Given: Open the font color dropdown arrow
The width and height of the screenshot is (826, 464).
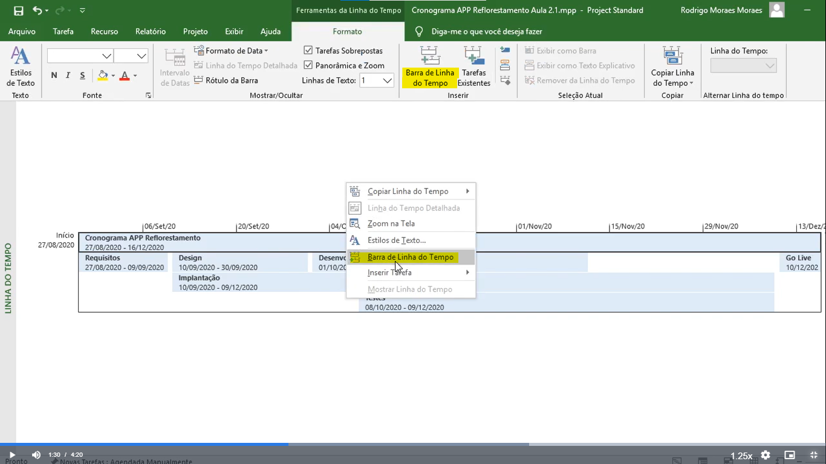Looking at the screenshot, I should tap(135, 76).
